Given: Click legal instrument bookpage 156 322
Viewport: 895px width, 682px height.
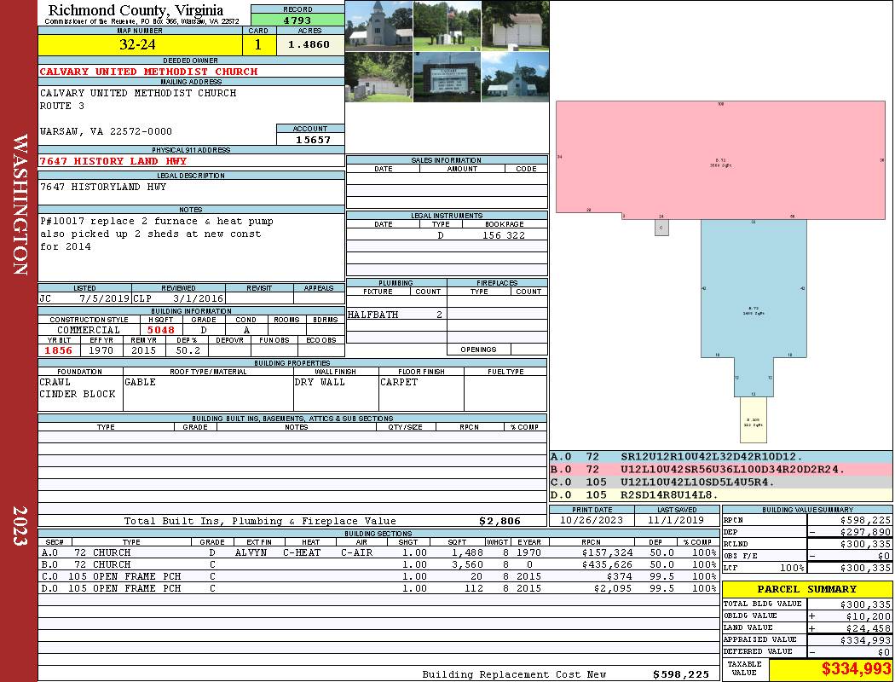Looking at the screenshot, I should 504,235.
